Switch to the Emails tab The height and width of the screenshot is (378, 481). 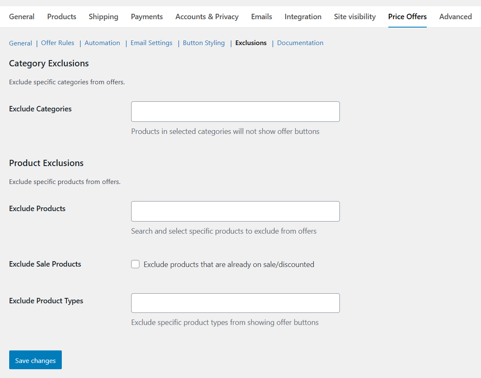click(262, 17)
